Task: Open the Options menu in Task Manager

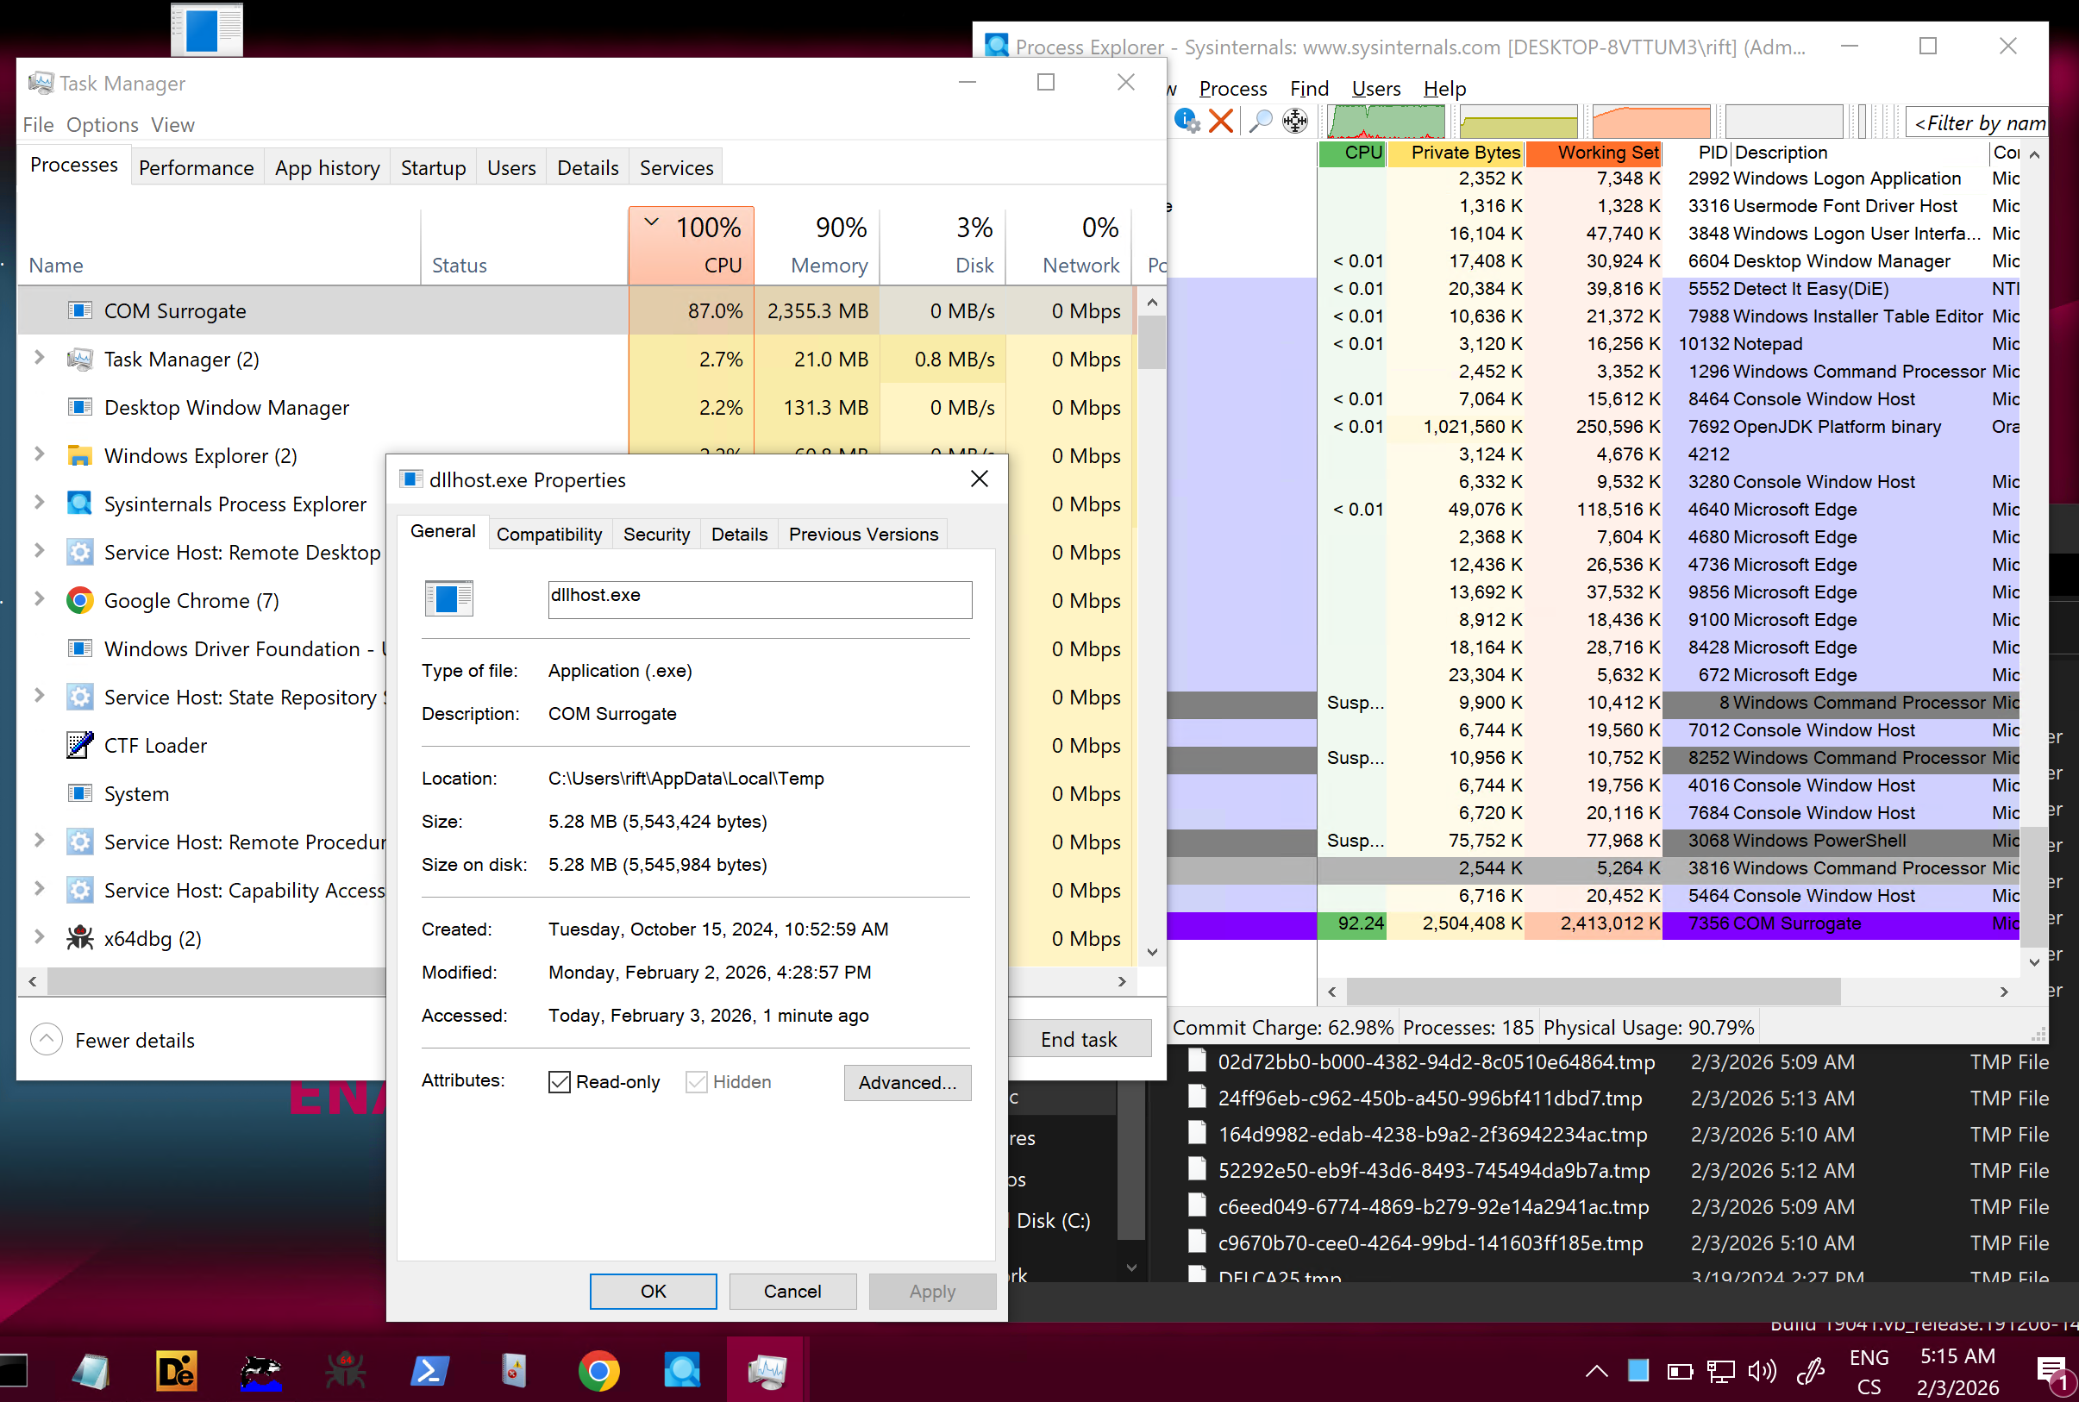Action: (x=102, y=124)
